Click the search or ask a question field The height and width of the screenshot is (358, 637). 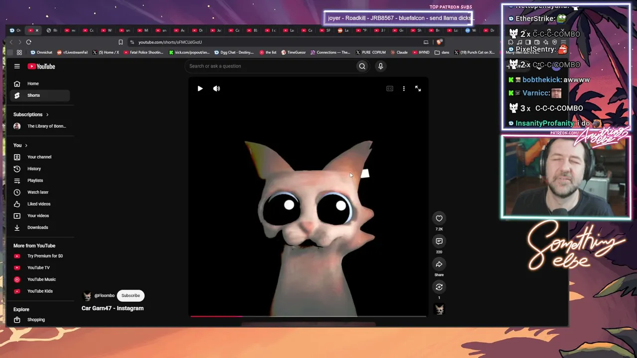coord(271,66)
